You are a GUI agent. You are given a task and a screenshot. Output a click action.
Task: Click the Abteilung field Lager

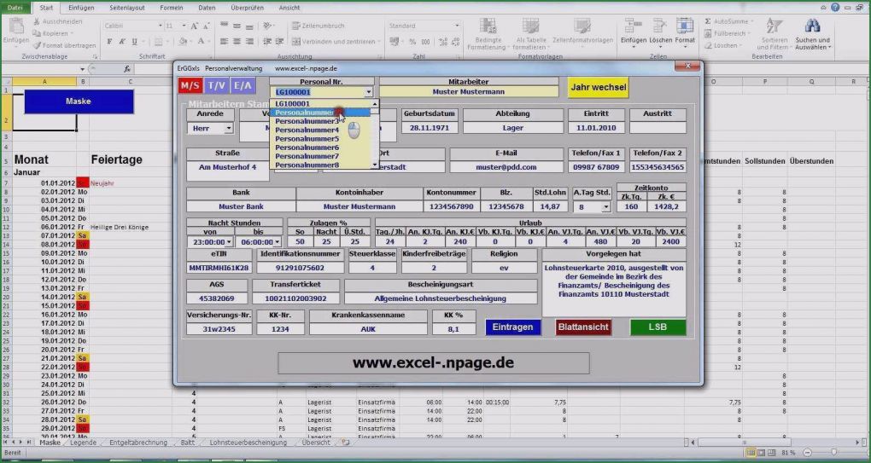512,128
